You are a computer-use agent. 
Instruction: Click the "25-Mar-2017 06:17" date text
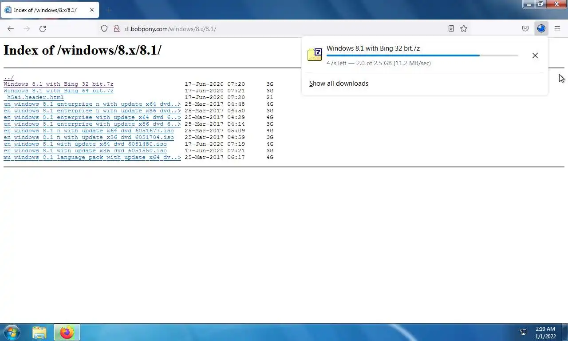pyautogui.click(x=215, y=157)
